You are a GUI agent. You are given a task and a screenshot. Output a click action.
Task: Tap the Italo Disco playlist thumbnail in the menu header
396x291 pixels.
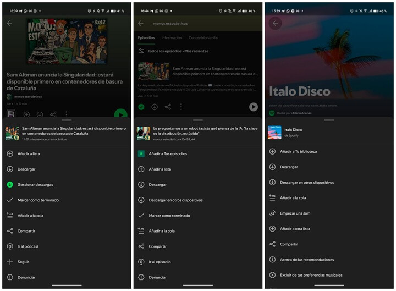(x=274, y=133)
